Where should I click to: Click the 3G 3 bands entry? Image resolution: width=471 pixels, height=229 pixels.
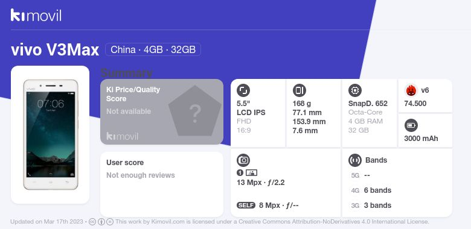click(371, 205)
